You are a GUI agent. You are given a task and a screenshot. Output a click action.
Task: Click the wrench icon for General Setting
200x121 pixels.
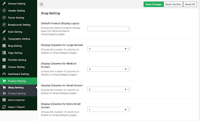click(x=4, y=3)
